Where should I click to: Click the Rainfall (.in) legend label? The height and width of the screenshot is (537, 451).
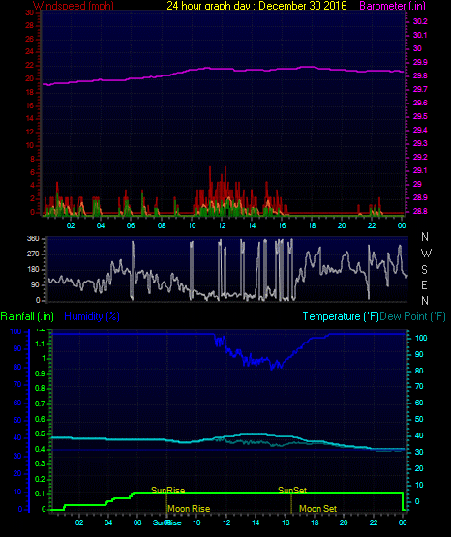pyautogui.click(x=27, y=316)
